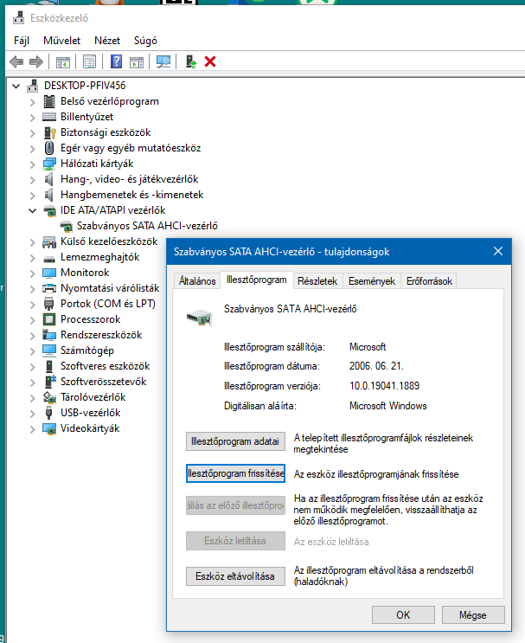Open the Művelet menu
525x643 pixels.
coord(62,41)
